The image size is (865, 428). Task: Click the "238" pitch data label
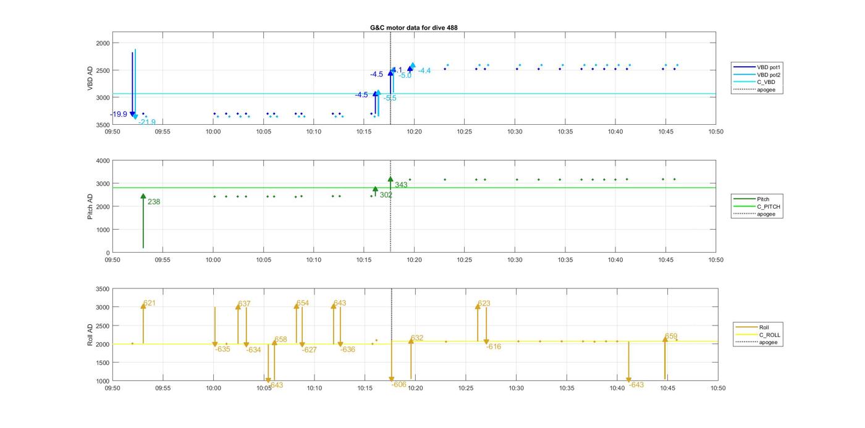click(x=154, y=202)
